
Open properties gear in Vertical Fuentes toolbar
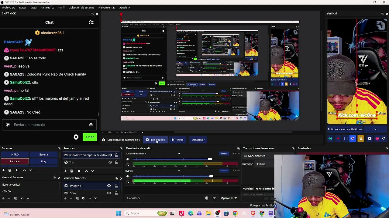tap(83, 198)
